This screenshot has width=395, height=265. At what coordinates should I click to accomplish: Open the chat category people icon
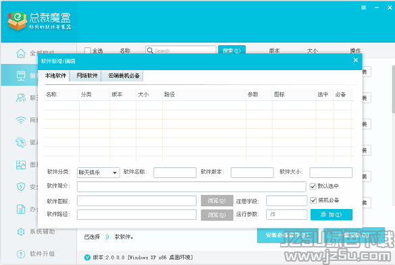tap(21, 98)
